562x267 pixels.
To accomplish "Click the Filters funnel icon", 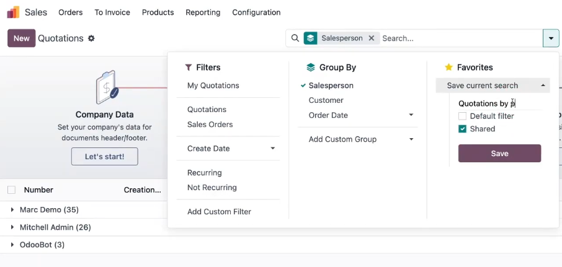I will coord(188,68).
